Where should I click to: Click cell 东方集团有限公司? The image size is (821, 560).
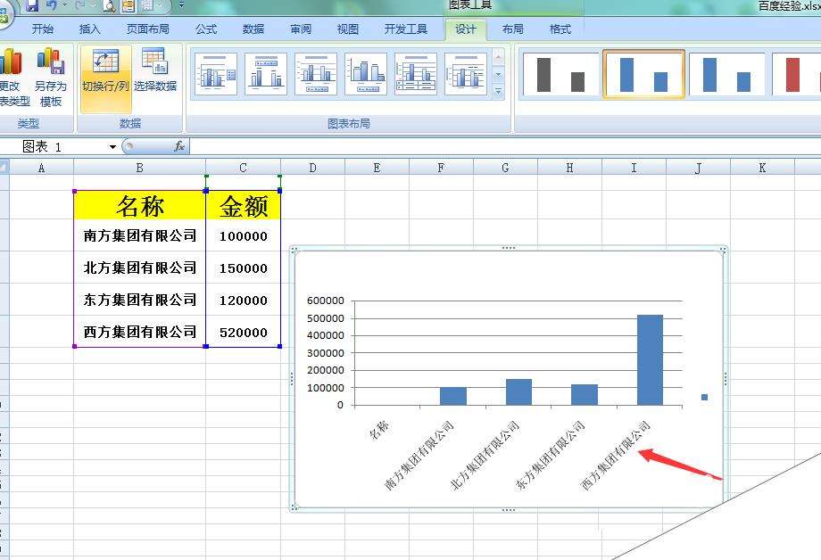pyautogui.click(x=140, y=300)
